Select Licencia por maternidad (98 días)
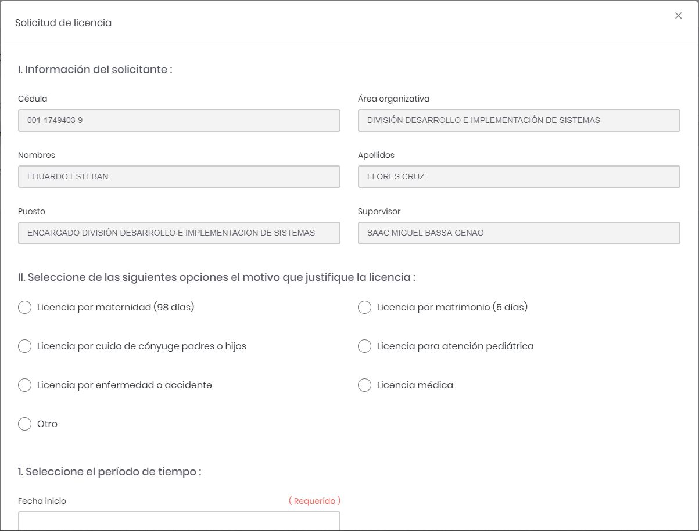This screenshot has height=531, width=699. click(25, 308)
